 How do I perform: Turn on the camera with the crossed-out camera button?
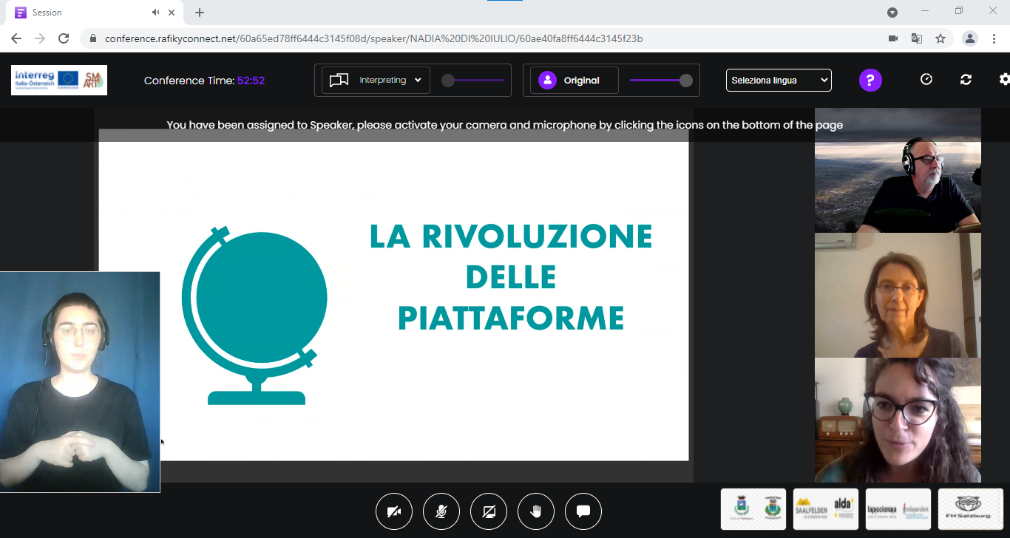pyautogui.click(x=394, y=511)
